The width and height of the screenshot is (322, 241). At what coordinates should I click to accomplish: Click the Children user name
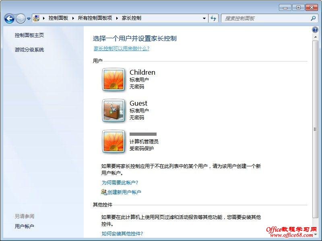(x=142, y=72)
